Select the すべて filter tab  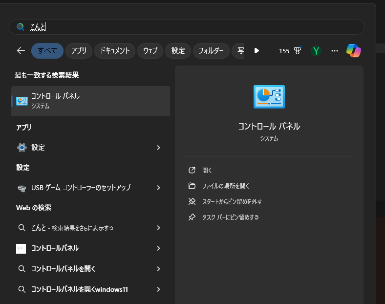[x=47, y=51]
